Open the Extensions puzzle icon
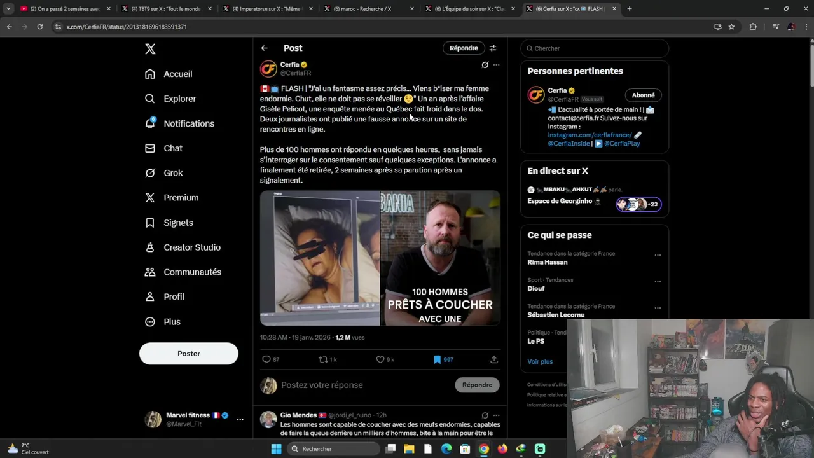Image resolution: width=814 pixels, height=458 pixels. coord(753,27)
